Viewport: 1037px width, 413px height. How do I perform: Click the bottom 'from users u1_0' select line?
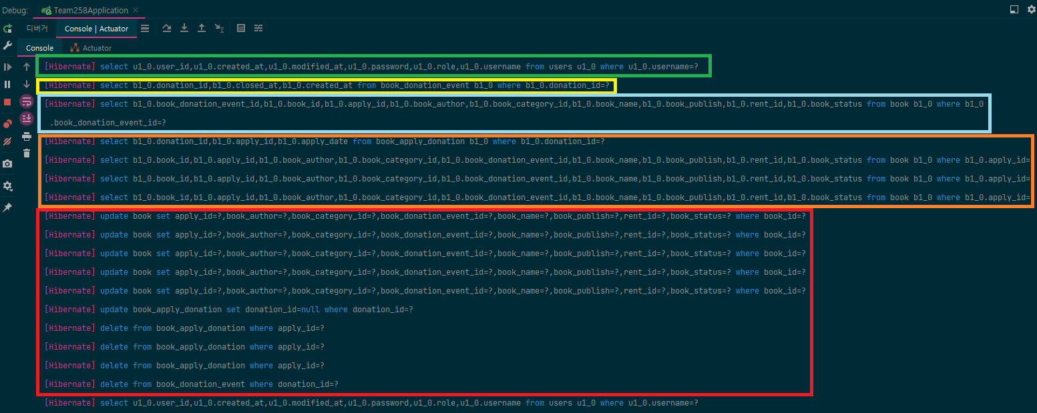[371, 403]
